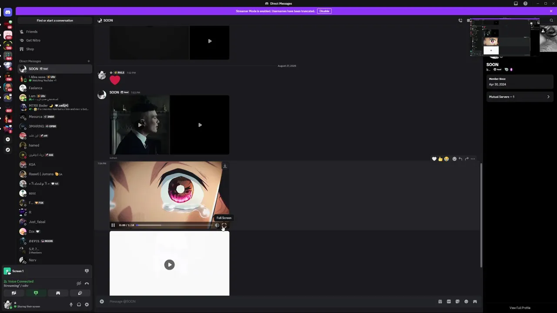Toggle camera on or off
Screen dimensions: 557x313
point(14,293)
